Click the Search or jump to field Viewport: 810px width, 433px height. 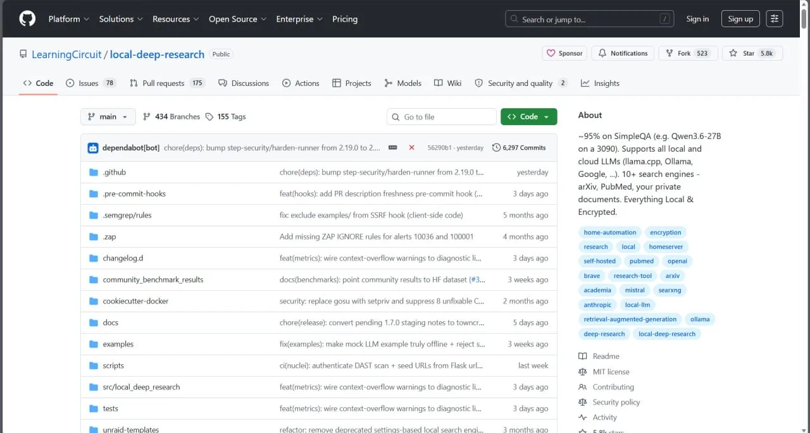click(590, 19)
